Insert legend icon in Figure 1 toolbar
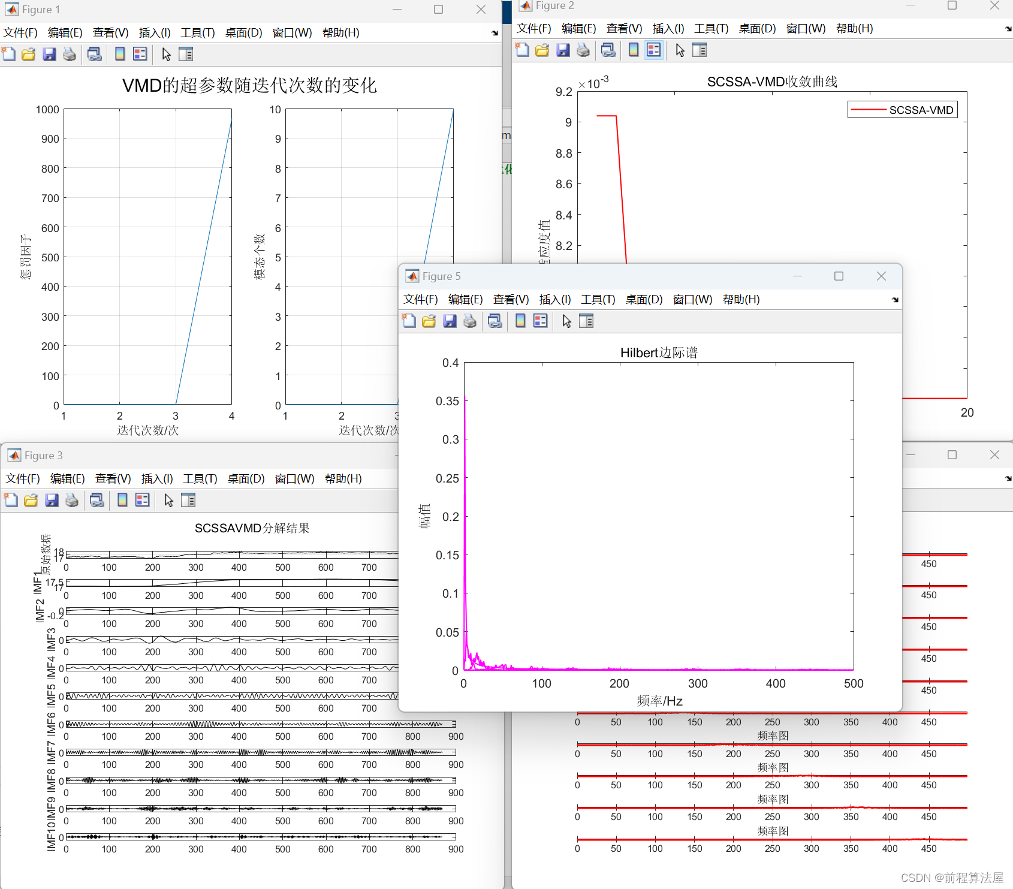This screenshot has height=889, width=1013. 140,55
